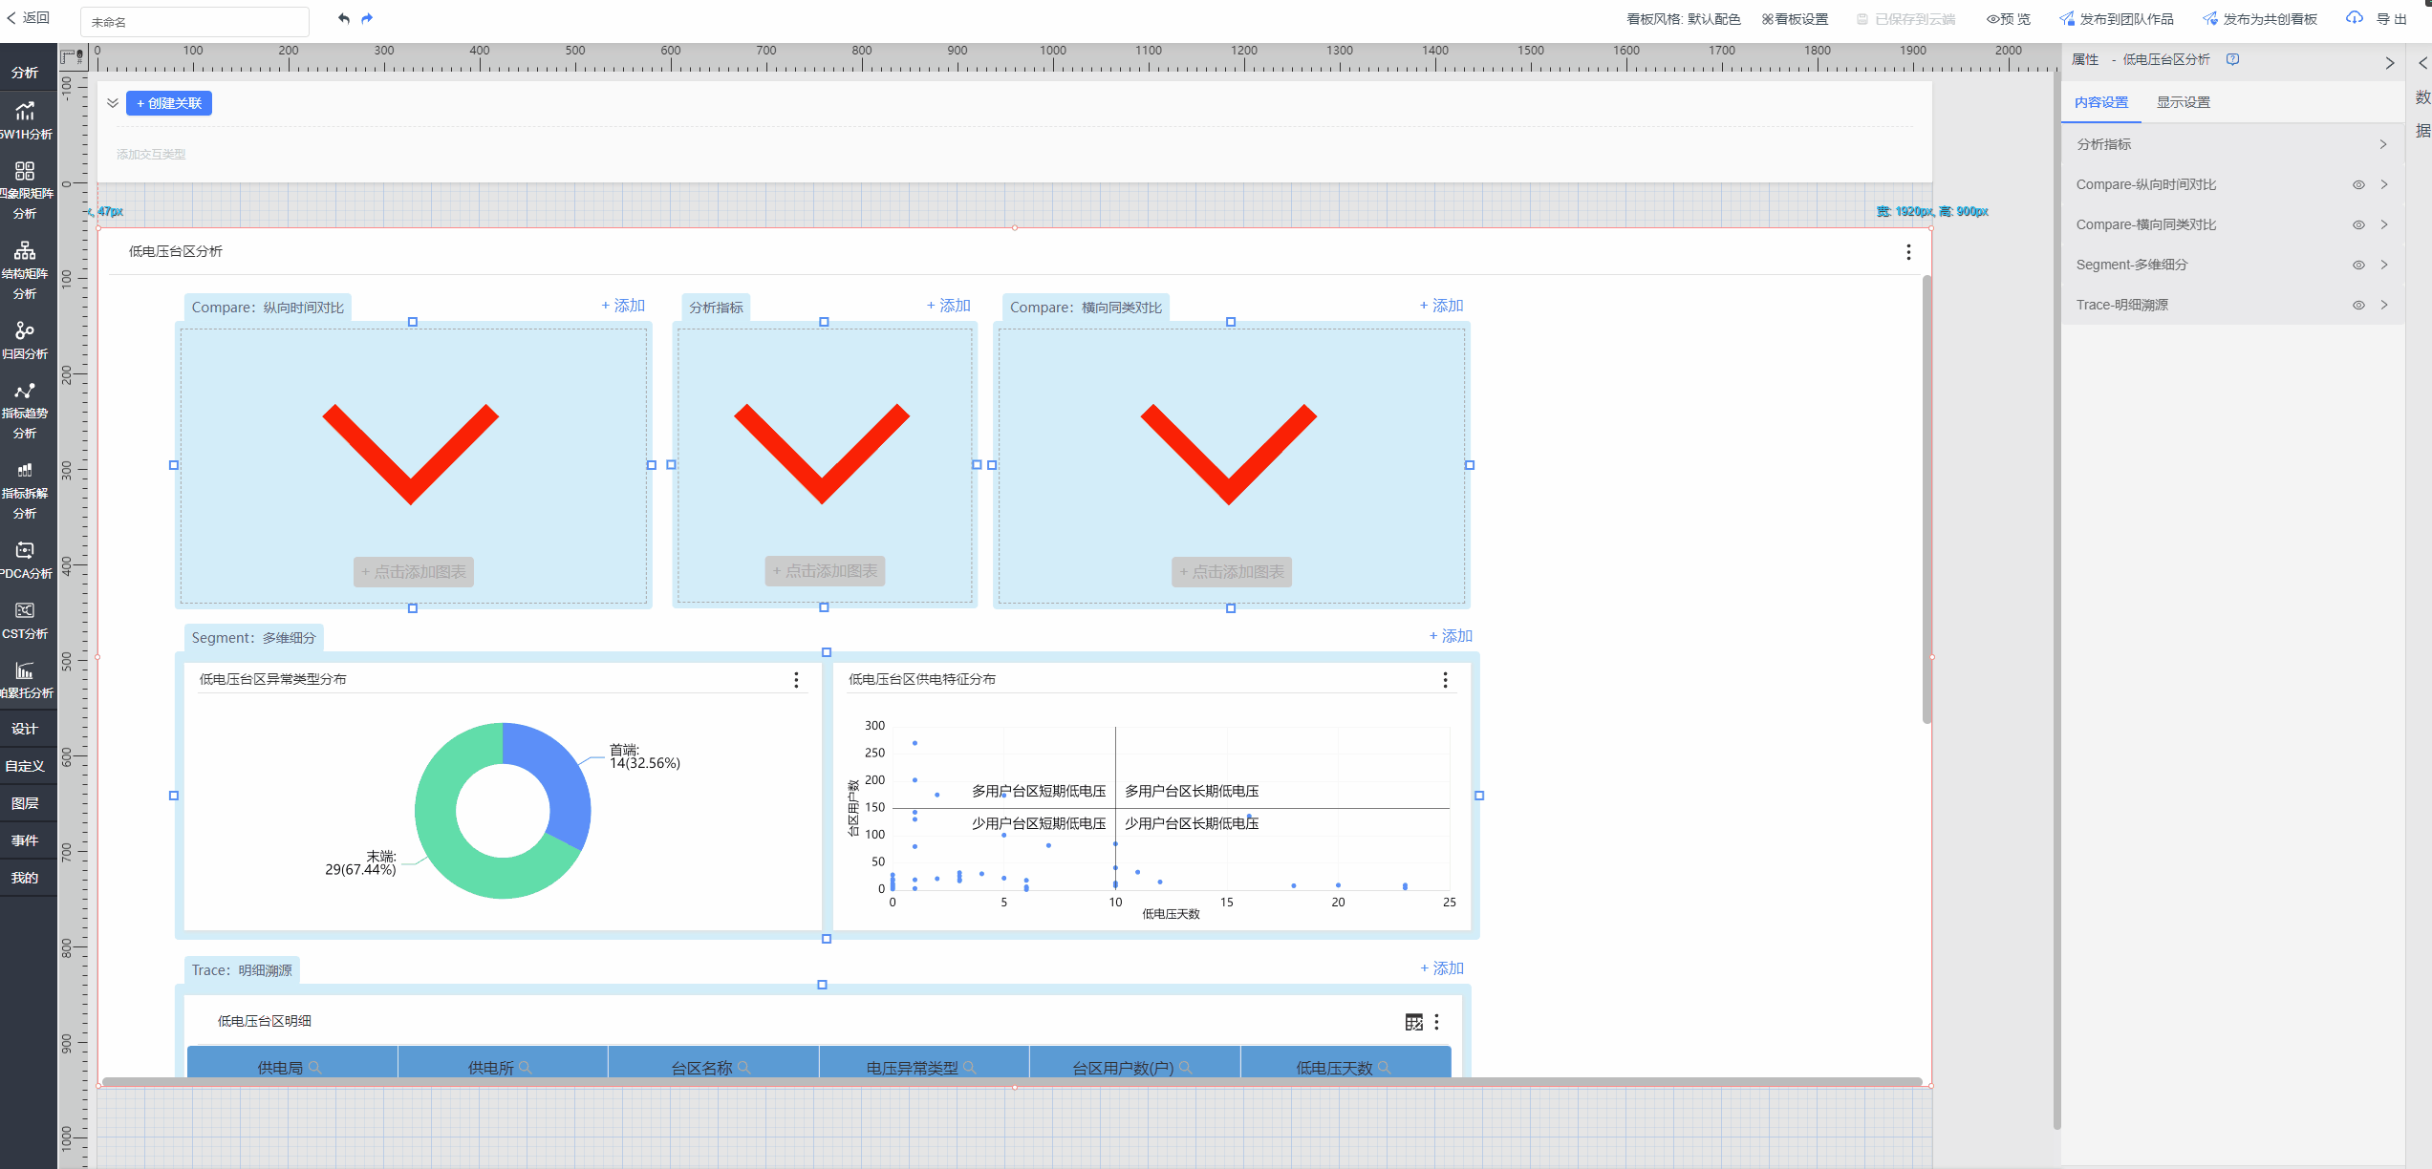
Task: Toggle eye icon for Trace-明细溯源
Action: point(2357,306)
